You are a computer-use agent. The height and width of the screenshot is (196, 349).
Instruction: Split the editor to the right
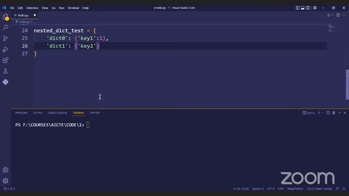pyautogui.click(x=338, y=15)
